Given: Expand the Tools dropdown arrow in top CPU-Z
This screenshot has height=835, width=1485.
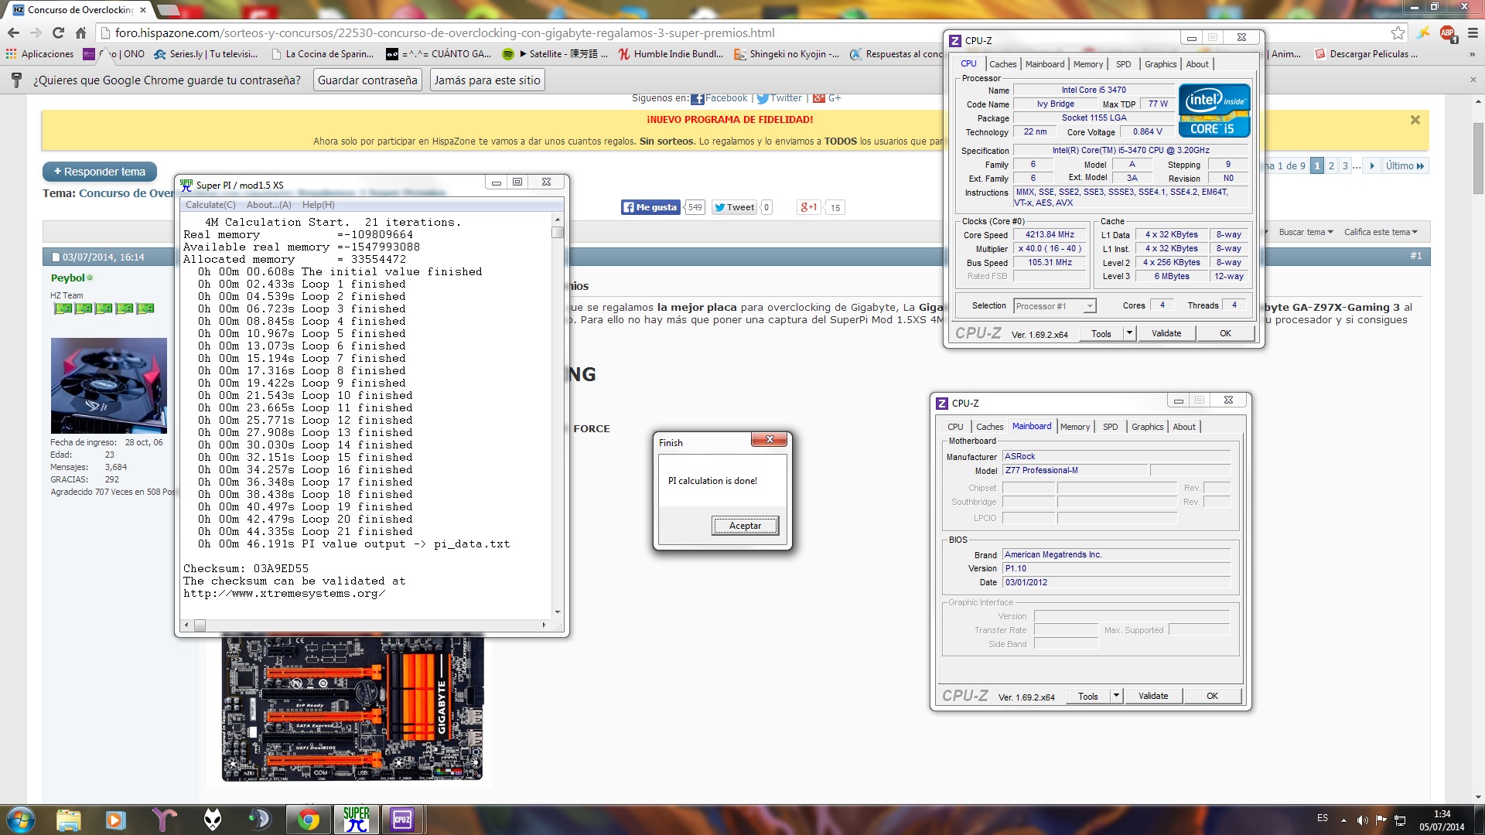Looking at the screenshot, I should point(1129,333).
